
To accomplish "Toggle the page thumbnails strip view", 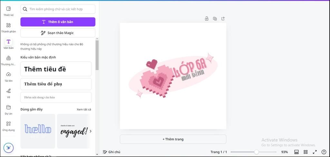I will click(296, 152).
